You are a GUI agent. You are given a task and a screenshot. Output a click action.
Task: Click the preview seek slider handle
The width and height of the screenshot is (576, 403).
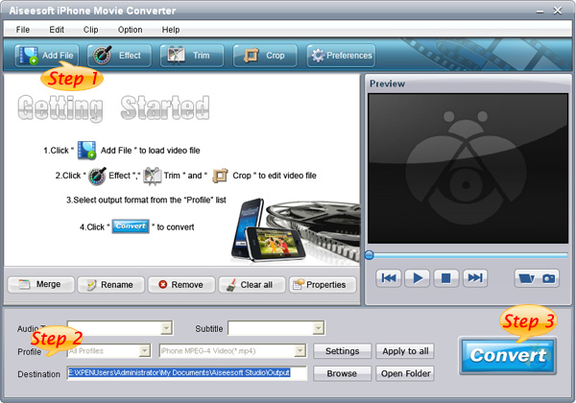coord(369,254)
